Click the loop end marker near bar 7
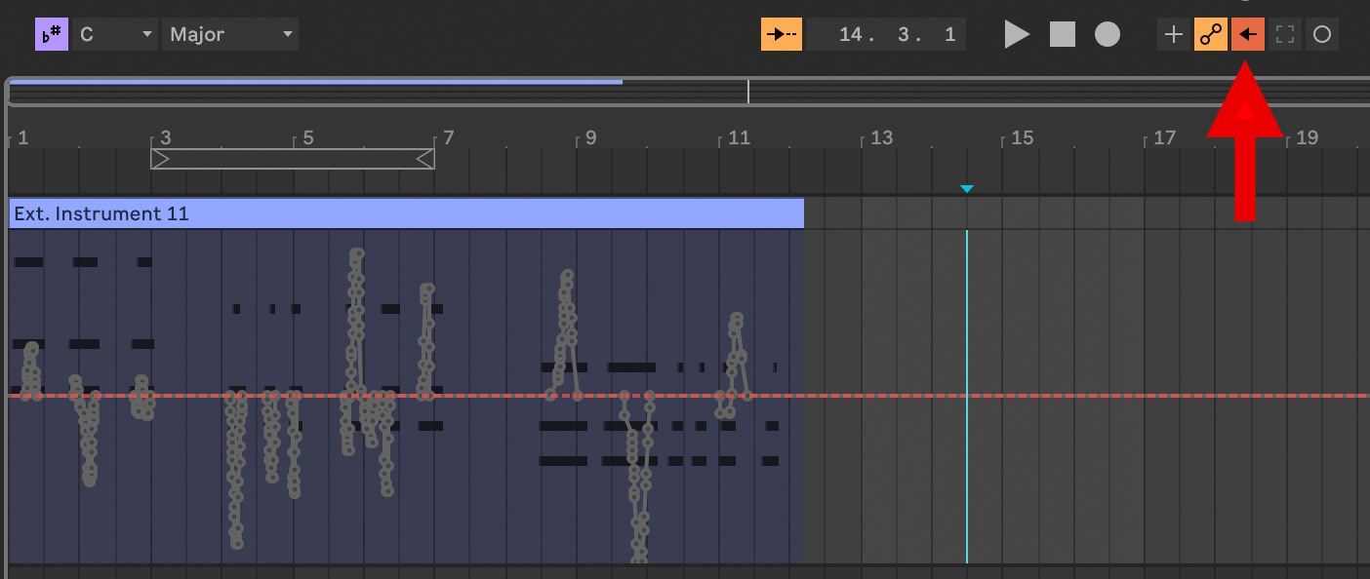The height and width of the screenshot is (579, 1370). pos(425,159)
